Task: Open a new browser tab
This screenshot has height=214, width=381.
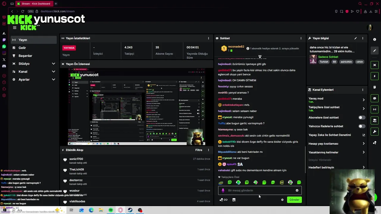Action: pos(56,4)
